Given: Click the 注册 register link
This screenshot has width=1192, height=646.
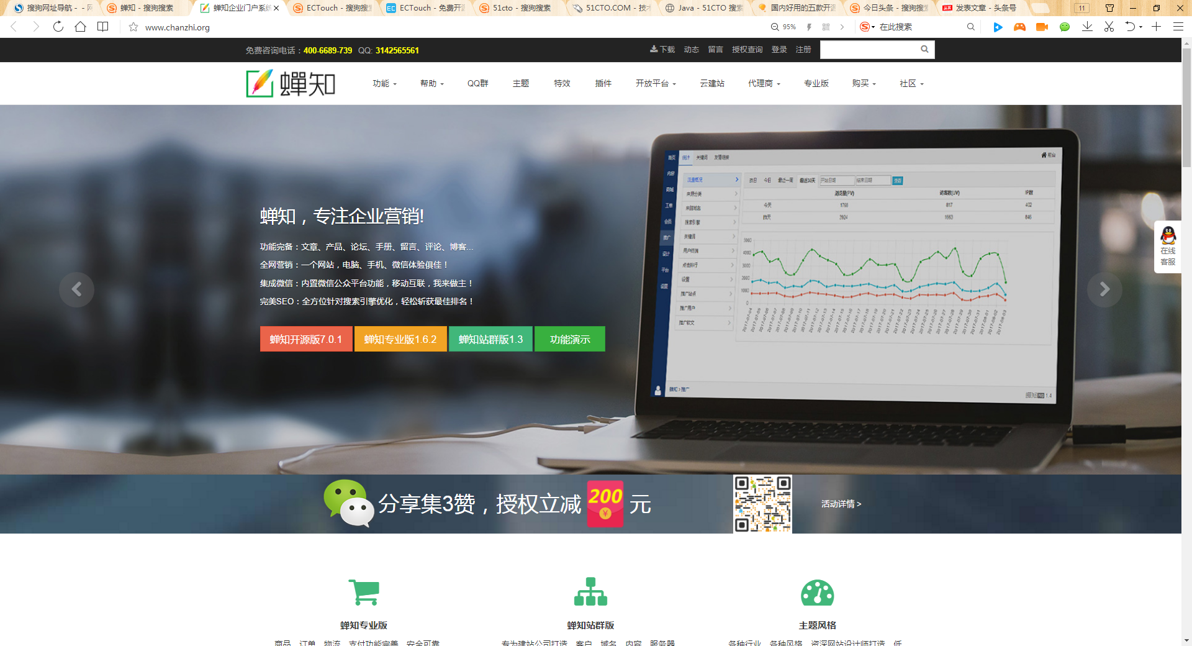Looking at the screenshot, I should (x=803, y=50).
